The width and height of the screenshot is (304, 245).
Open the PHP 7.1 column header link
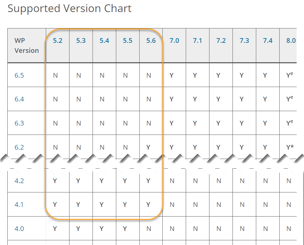click(x=197, y=40)
